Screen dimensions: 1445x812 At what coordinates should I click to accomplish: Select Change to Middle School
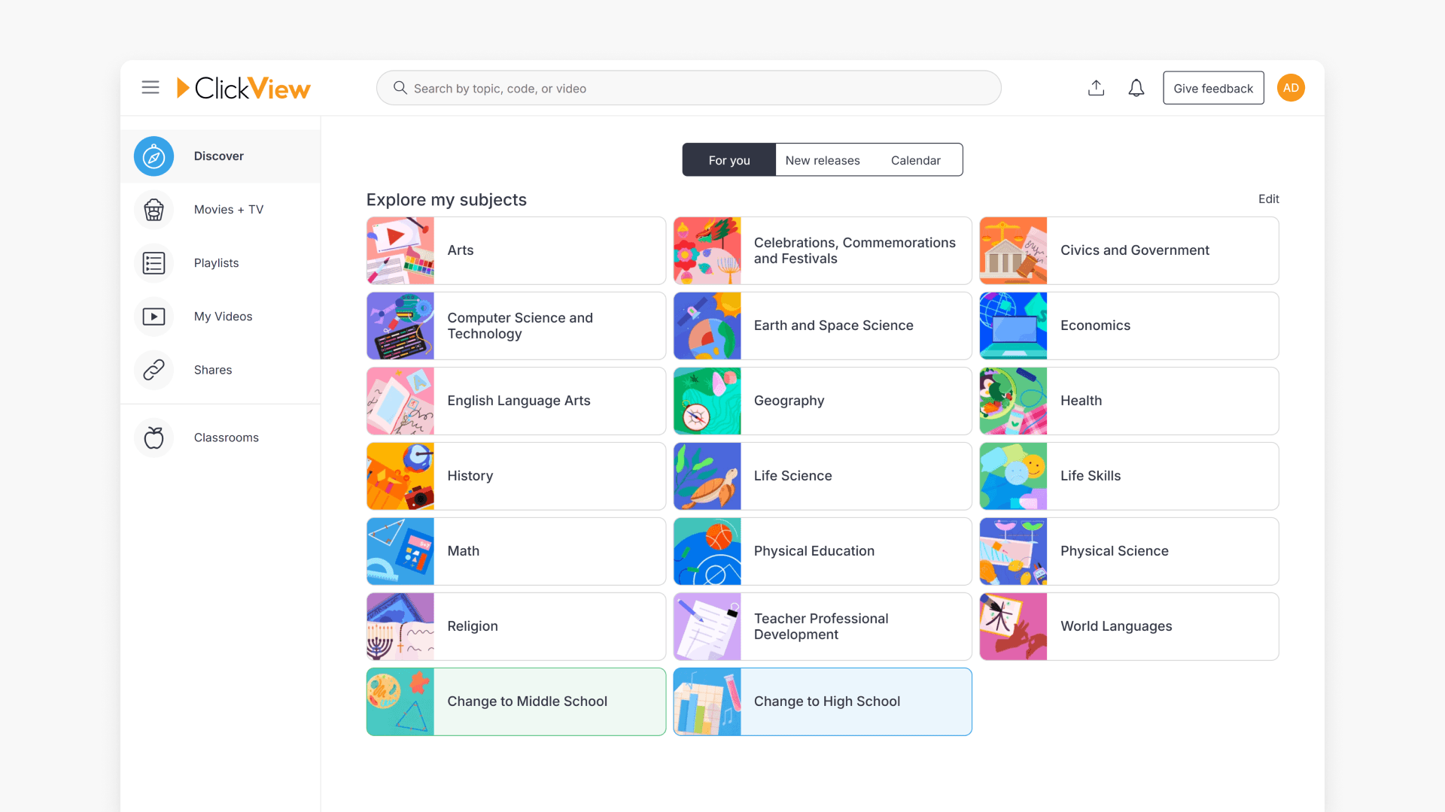point(516,701)
